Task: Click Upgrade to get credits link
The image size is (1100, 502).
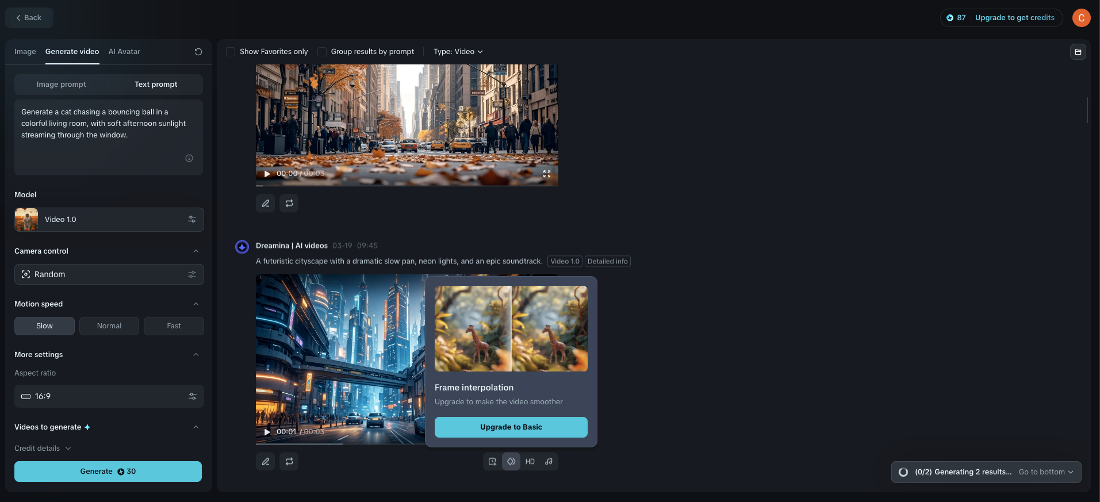Action: click(x=1015, y=18)
